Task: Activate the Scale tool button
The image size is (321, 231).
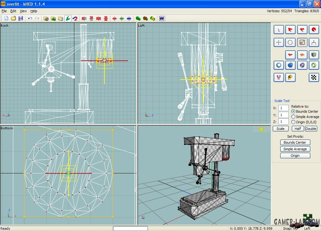Action: [302, 43]
